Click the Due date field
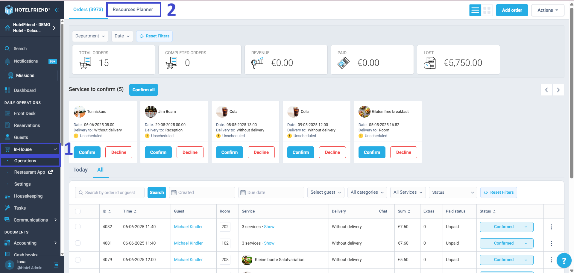574x273 pixels. pyautogui.click(x=271, y=192)
